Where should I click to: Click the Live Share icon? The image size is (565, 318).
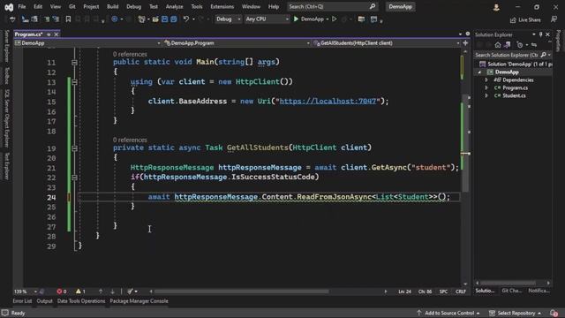pos(513,20)
